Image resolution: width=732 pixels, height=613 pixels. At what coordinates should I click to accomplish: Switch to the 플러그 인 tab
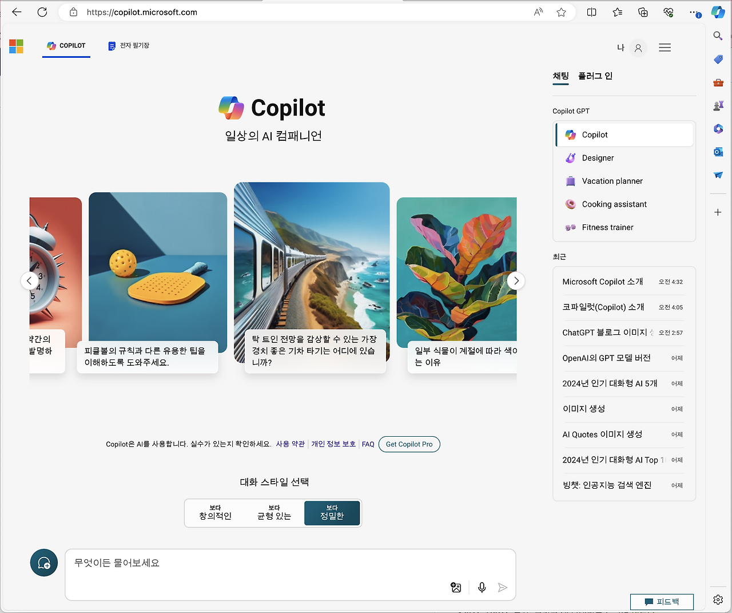click(x=595, y=76)
